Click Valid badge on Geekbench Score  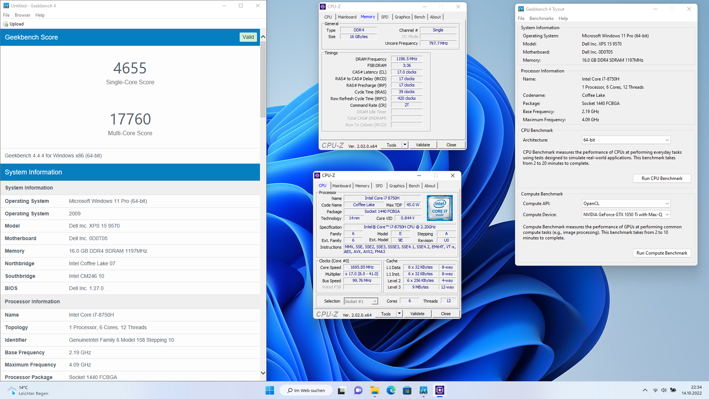(x=248, y=37)
